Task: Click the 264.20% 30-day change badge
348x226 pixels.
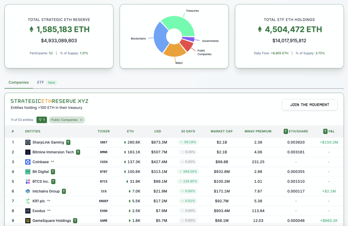Action: tap(188, 172)
